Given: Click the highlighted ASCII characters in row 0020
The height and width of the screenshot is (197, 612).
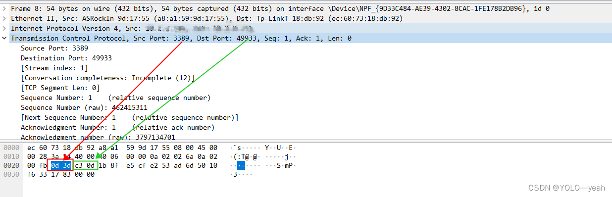Looking at the screenshot, I should [241, 165].
